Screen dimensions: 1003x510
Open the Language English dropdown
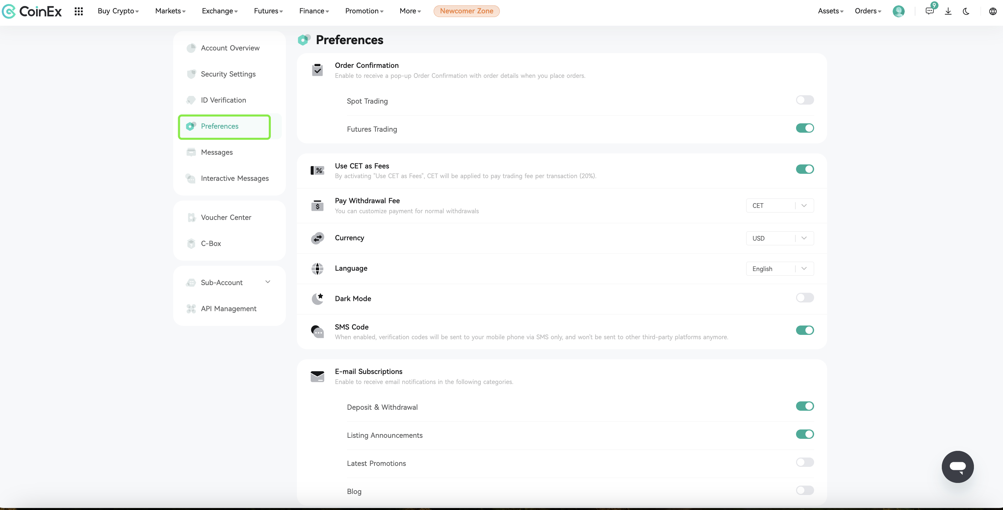pyautogui.click(x=780, y=269)
